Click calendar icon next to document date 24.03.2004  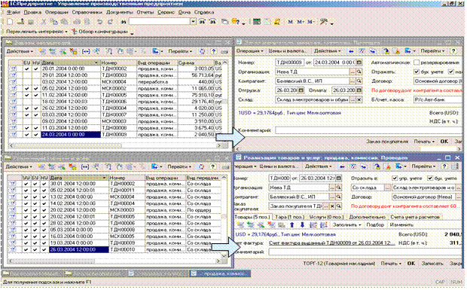(x=359, y=63)
